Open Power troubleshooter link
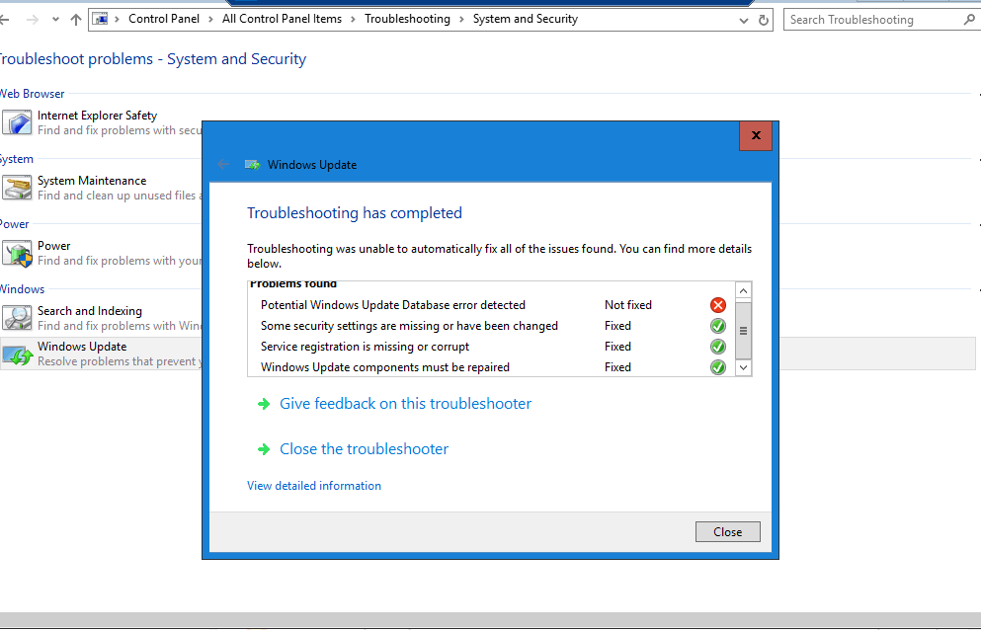The width and height of the screenshot is (981, 630). point(53,246)
